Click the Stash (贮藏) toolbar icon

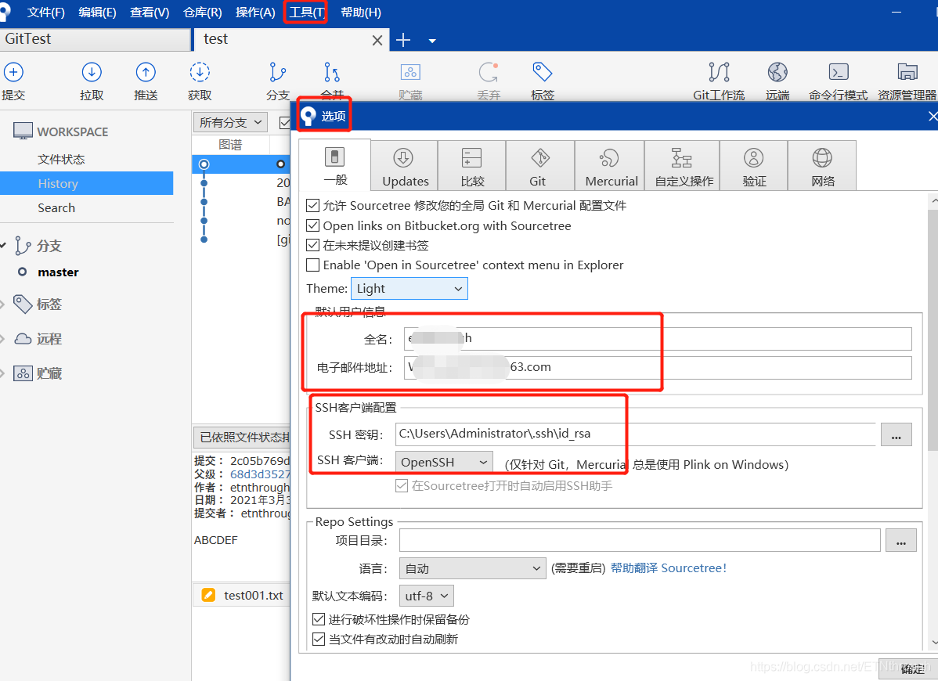point(410,72)
